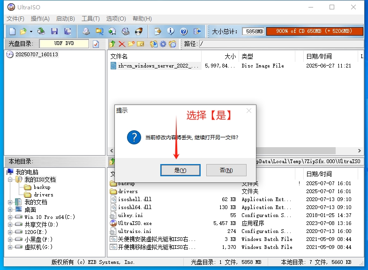Open the dropdown arrow beside the Open icon
Screen dimensions: 368x270
31,31
